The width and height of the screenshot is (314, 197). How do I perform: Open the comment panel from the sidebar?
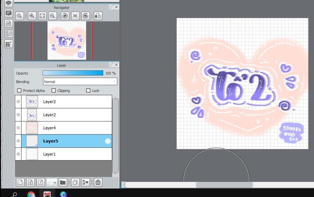pyautogui.click(x=8, y=13)
